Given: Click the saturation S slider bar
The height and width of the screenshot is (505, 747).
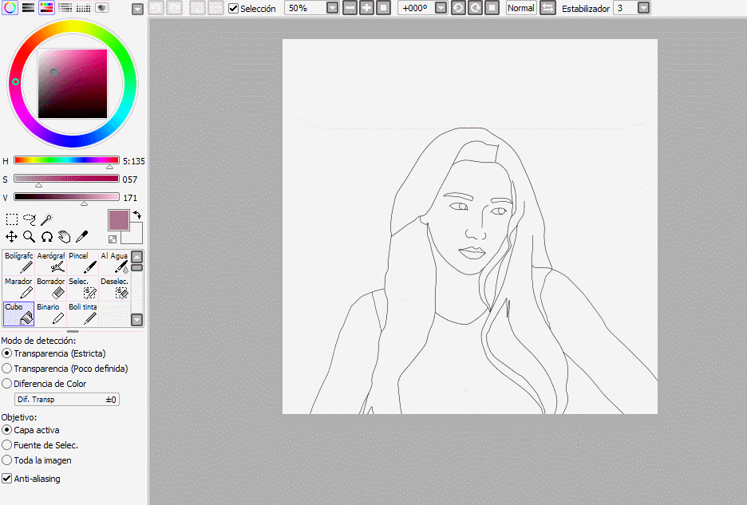Looking at the screenshot, I should [66, 179].
